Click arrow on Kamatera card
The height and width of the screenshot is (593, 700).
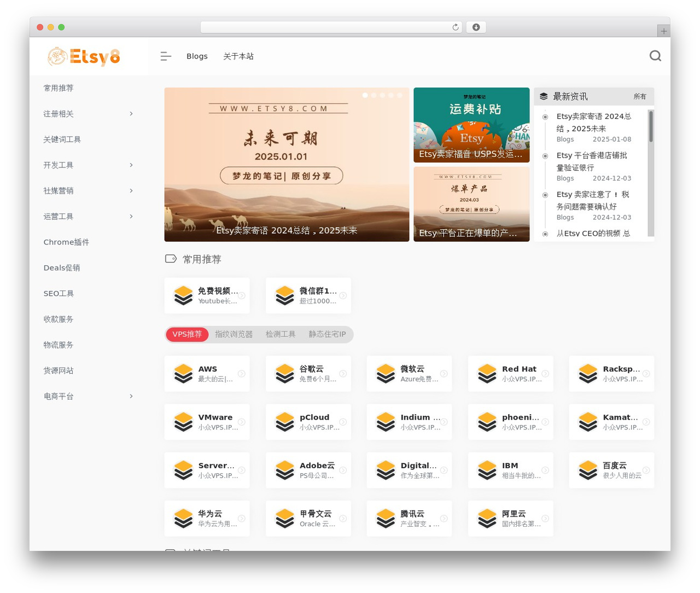click(x=646, y=422)
